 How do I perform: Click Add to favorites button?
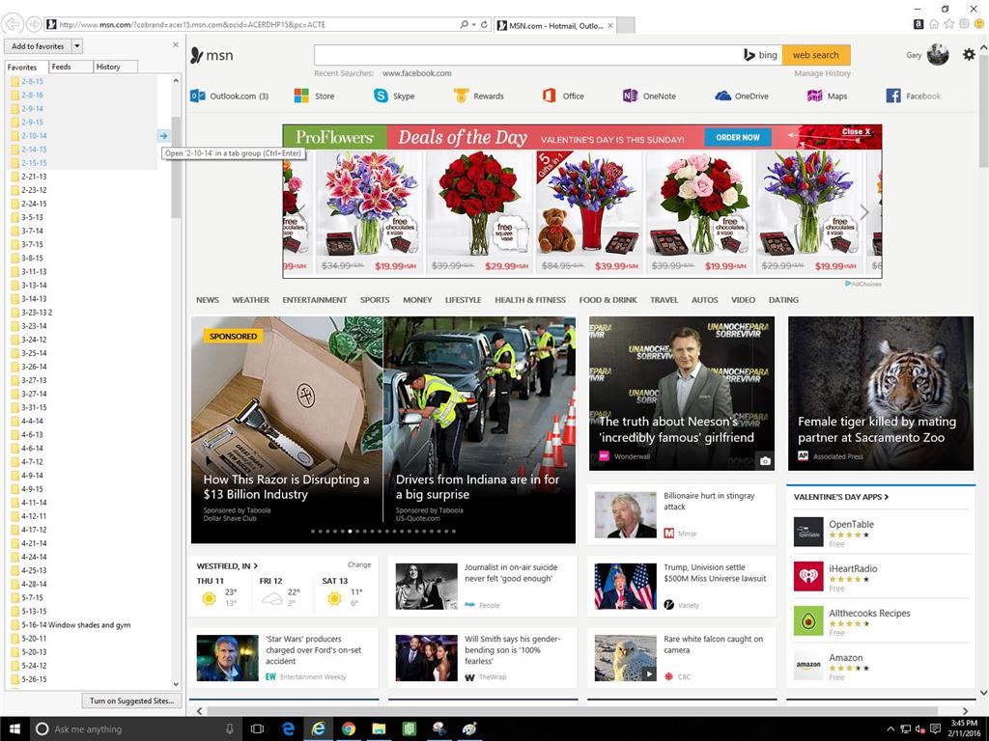[38, 46]
